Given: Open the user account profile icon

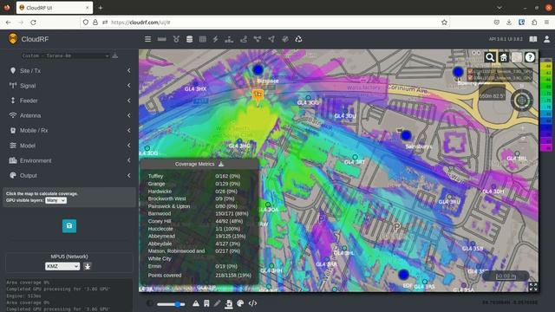Looking at the screenshot, I should tap(547, 39).
